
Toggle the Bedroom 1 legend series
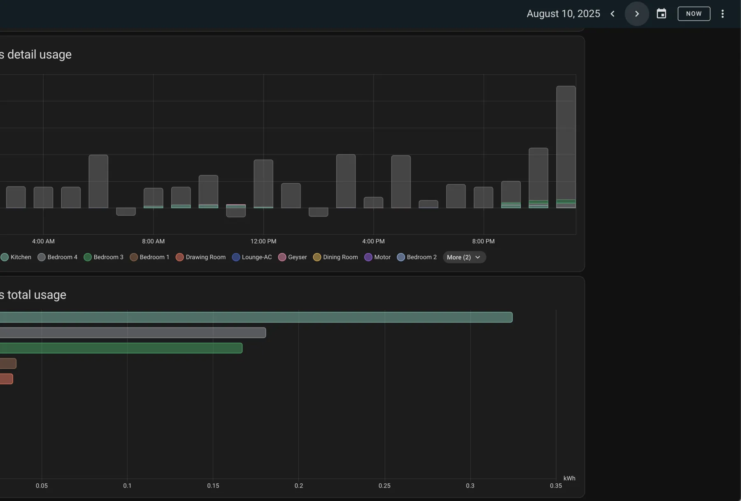[150, 257]
